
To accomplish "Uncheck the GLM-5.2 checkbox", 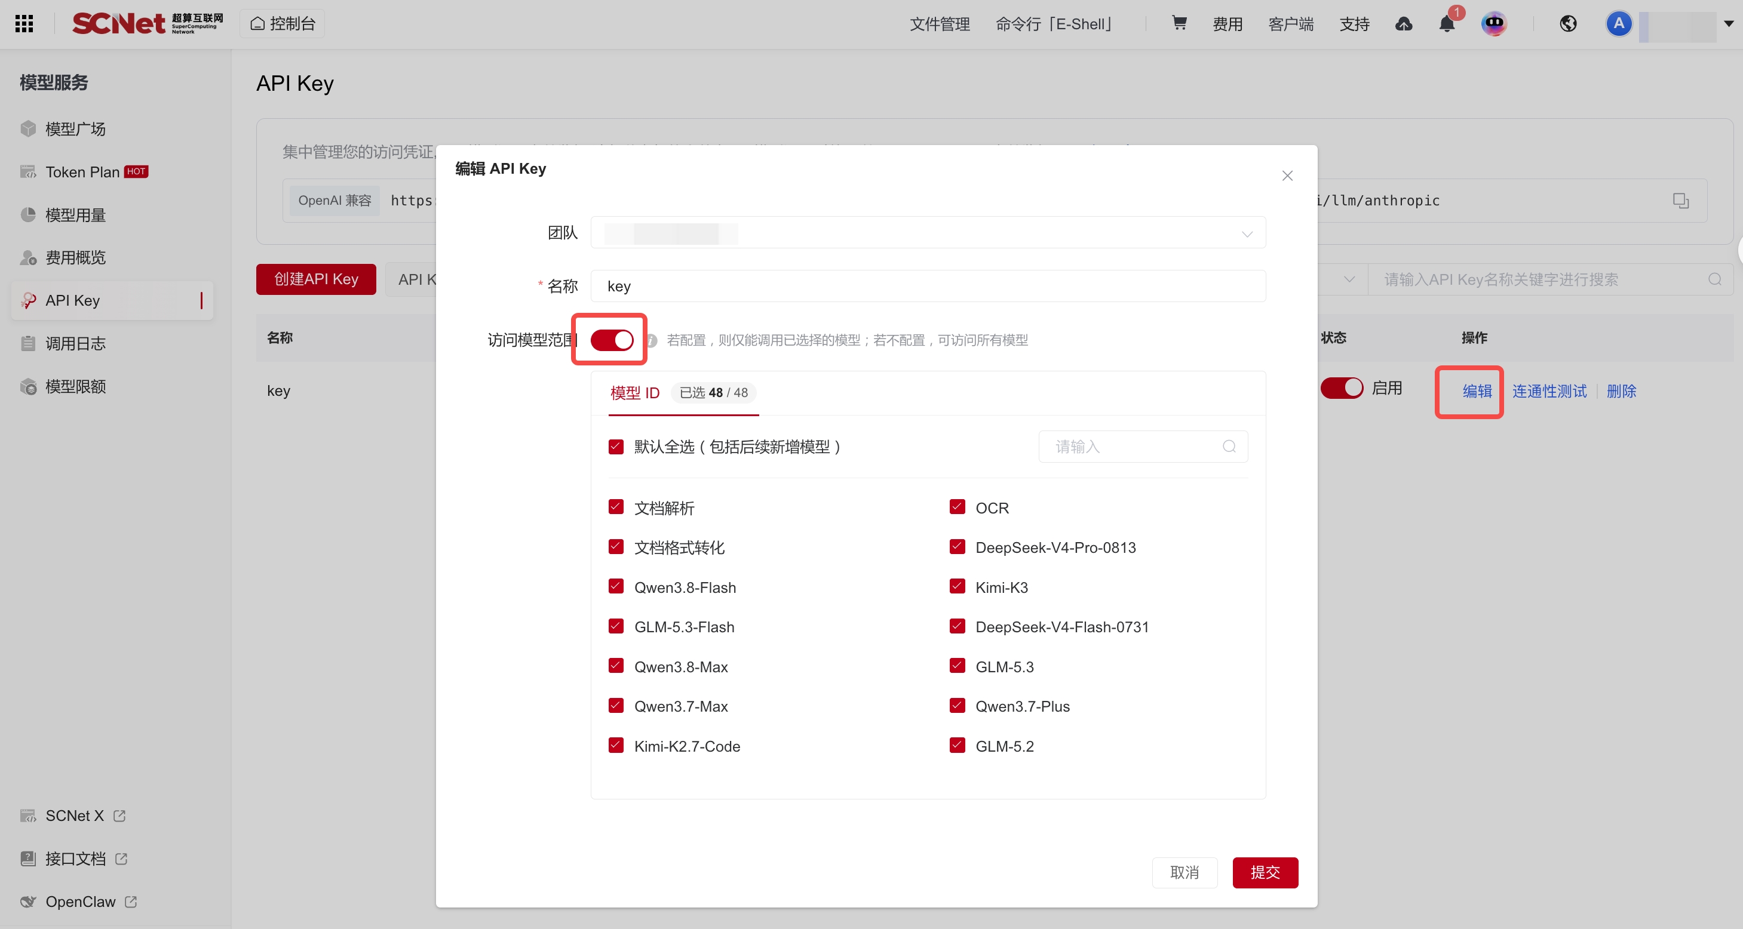I will (x=957, y=745).
